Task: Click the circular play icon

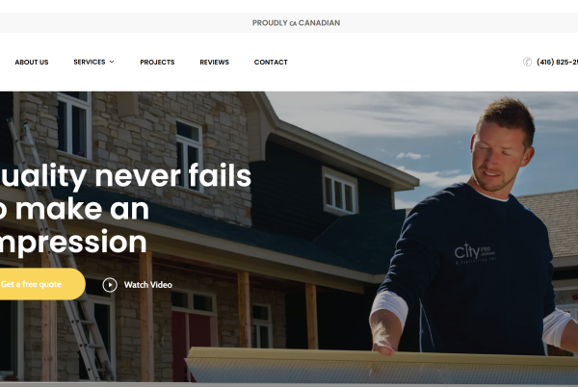Action: (x=110, y=285)
